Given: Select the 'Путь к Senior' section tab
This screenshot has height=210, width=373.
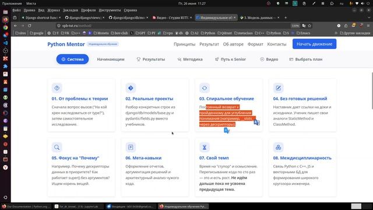Looking at the screenshot, I should [230, 59].
